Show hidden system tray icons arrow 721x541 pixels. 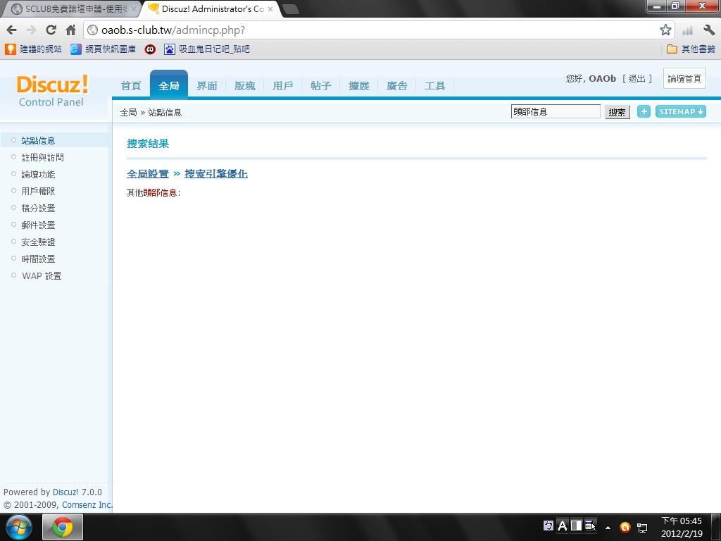pyautogui.click(x=608, y=527)
